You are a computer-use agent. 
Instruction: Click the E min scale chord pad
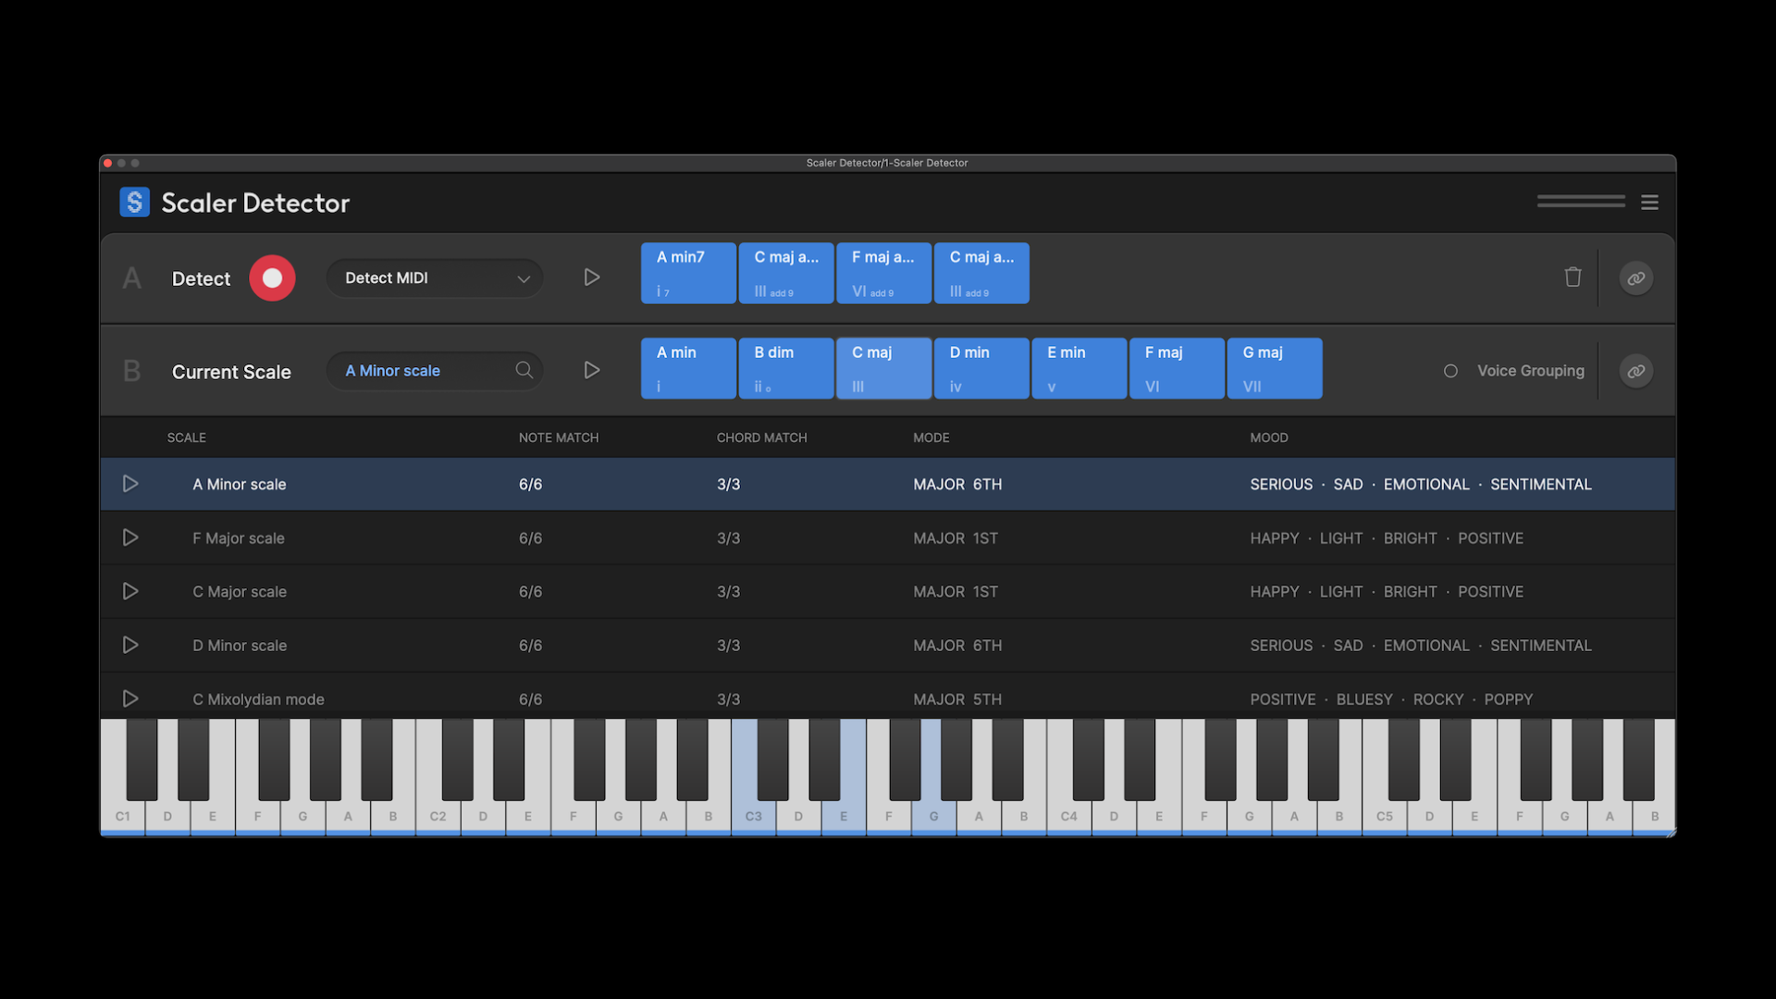click(1079, 368)
